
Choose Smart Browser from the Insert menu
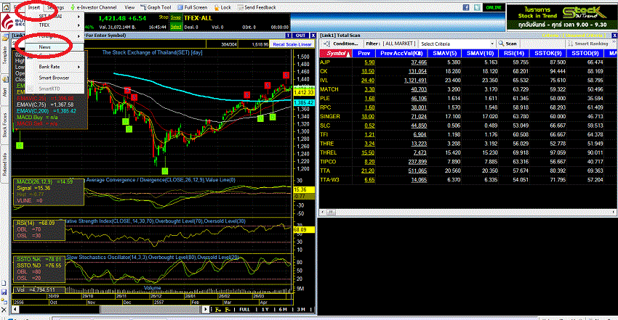(55, 78)
